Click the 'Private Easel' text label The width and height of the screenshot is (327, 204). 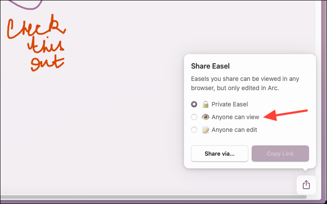[x=230, y=104]
